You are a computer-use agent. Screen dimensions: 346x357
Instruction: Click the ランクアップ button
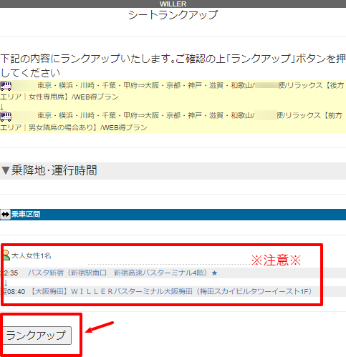(x=37, y=336)
